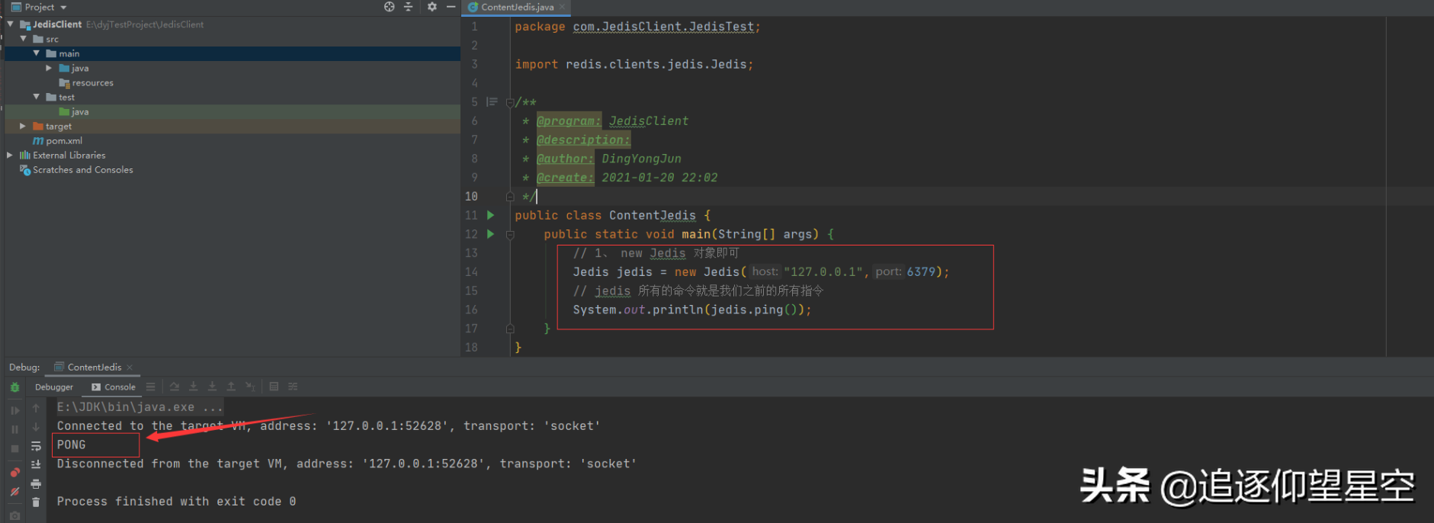Click the locate file (crosshair) icon in Project panel
The width and height of the screenshot is (1434, 523).
click(x=390, y=7)
